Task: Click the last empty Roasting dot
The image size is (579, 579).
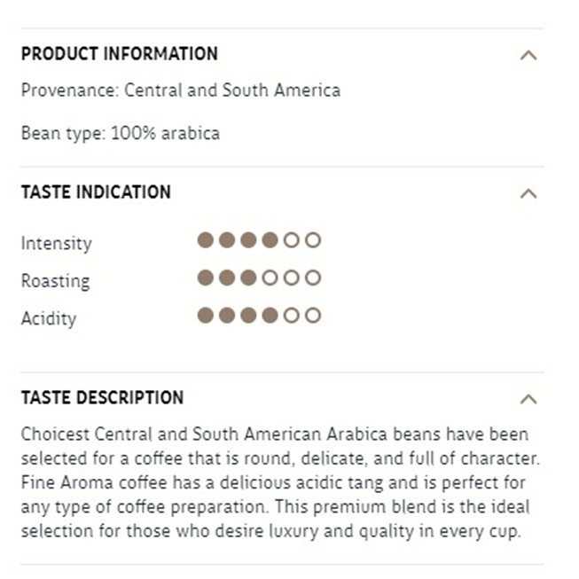Action: pos(313,278)
